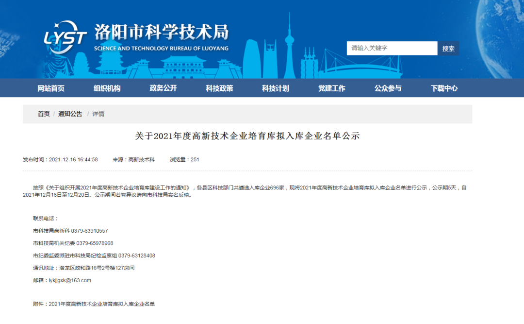The height and width of the screenshot is (324, 524).
Task: Click the 洛阳市科学技术局 site title
Action: point(162,33)
